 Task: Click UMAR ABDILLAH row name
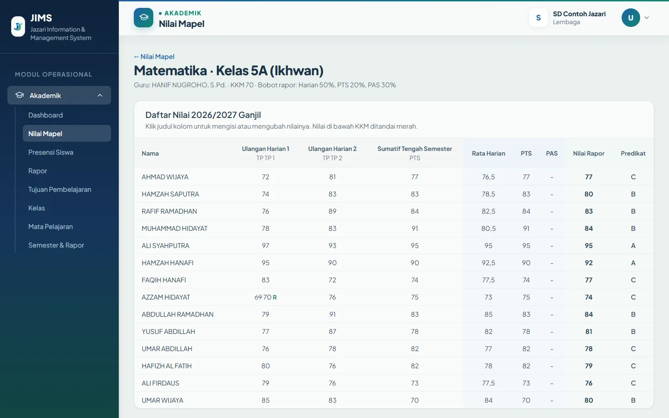point(167,349)
